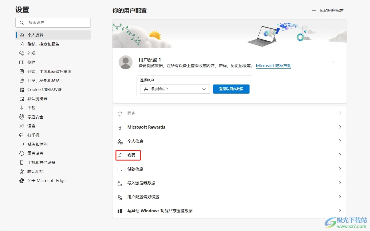
Task: Click the 登录以同步数据 button
Action: pos(231,89)
